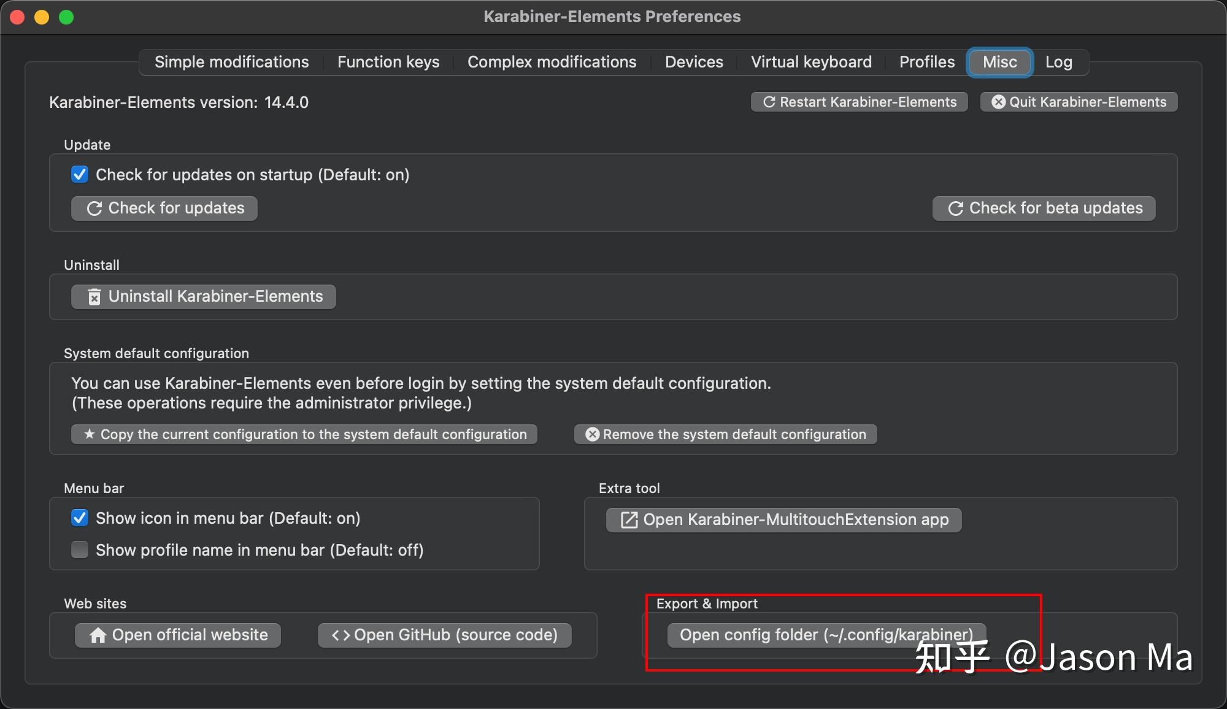1227x709 pixels.
Task: Select the Log tab
Action: click(1058, 62)
